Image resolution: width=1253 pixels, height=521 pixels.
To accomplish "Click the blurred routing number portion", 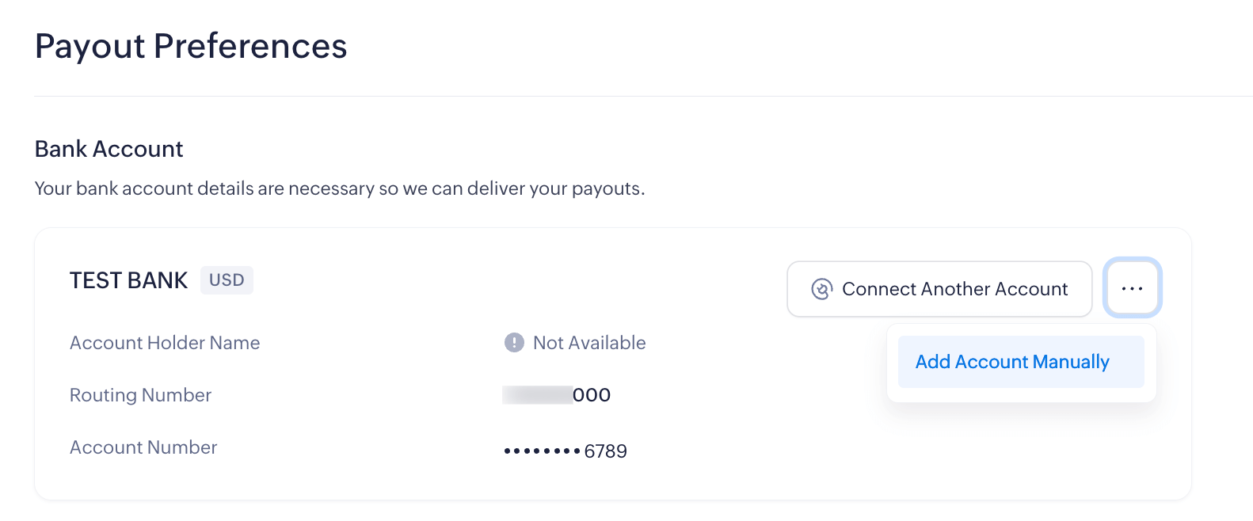I will (537, 395).
